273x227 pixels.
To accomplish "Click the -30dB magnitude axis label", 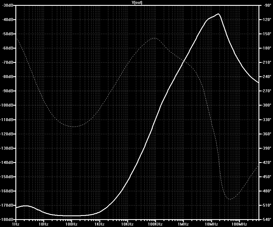I will pos(7,5).
